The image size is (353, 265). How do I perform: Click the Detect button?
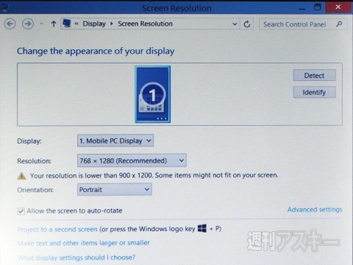pos(314,75)
